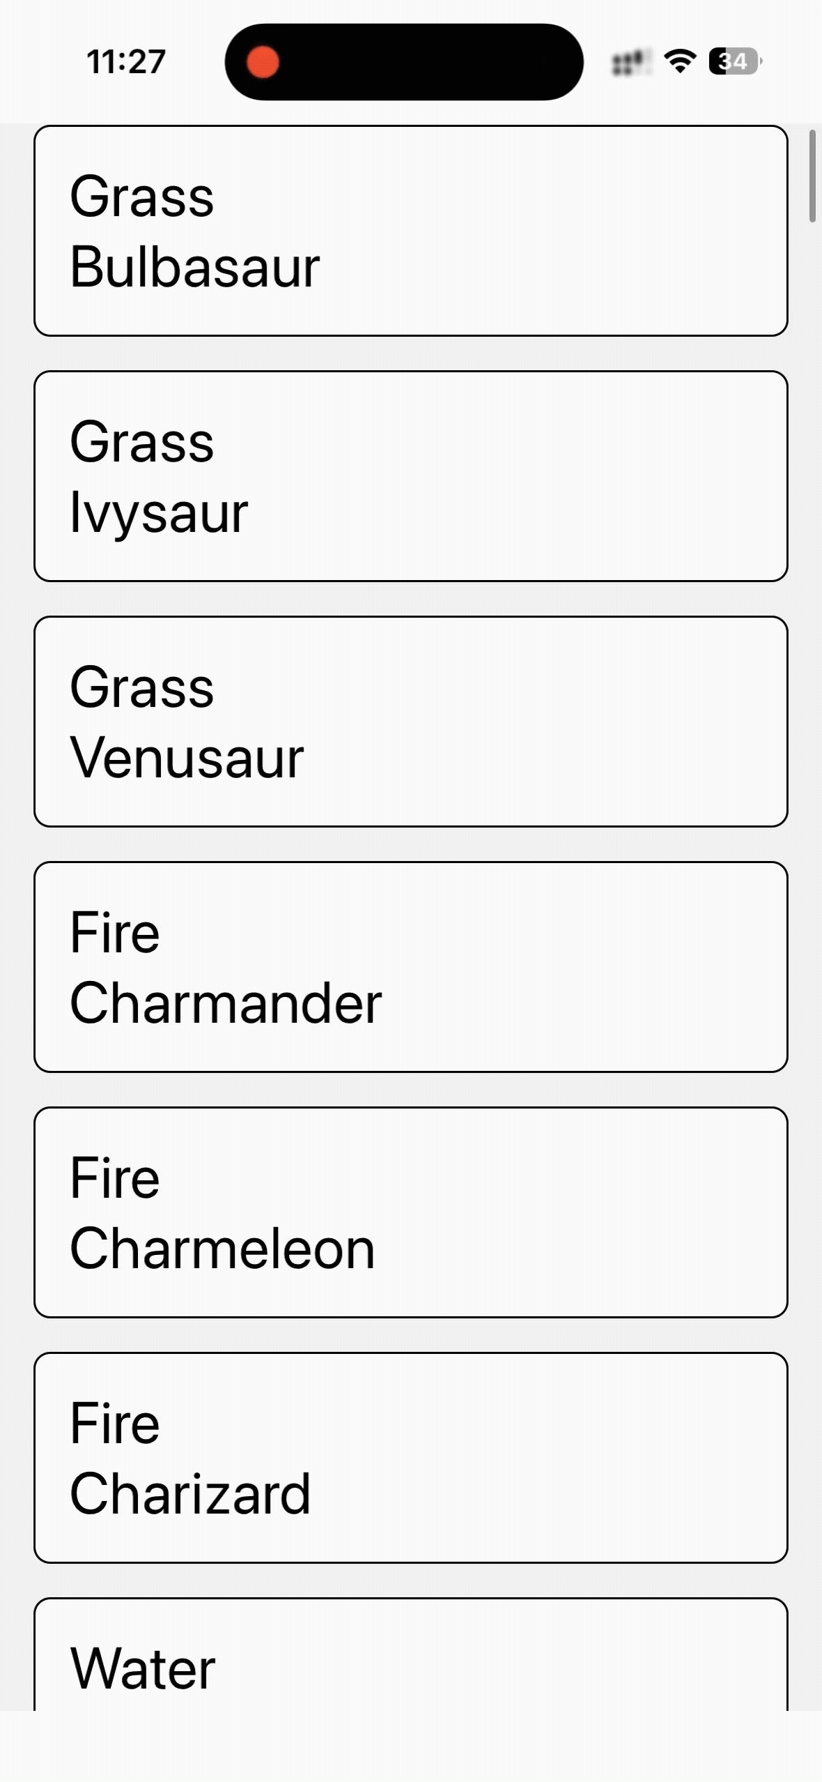Tap the Grass label above Ivysaur

tap(142, 442)
